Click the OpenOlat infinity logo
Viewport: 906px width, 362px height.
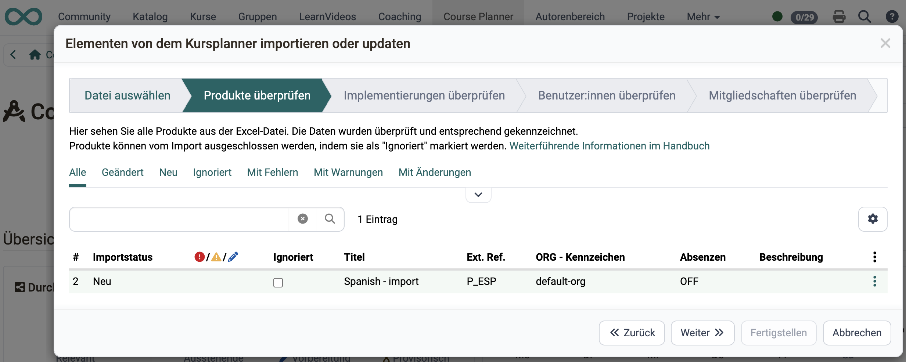[24, 17]
